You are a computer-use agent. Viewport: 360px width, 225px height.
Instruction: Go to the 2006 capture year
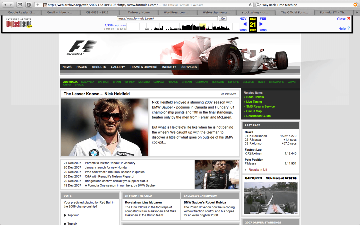243,30
